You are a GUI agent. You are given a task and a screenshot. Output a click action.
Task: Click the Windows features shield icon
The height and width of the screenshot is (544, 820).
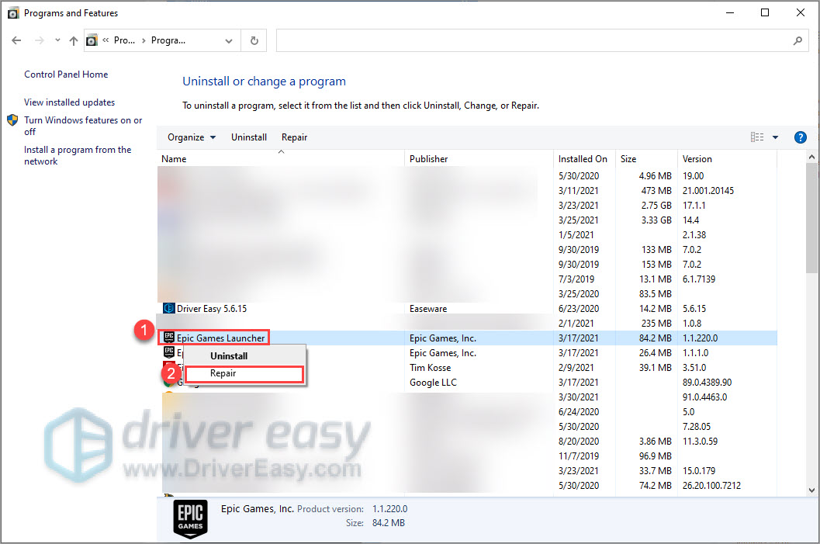click(12, 120)
